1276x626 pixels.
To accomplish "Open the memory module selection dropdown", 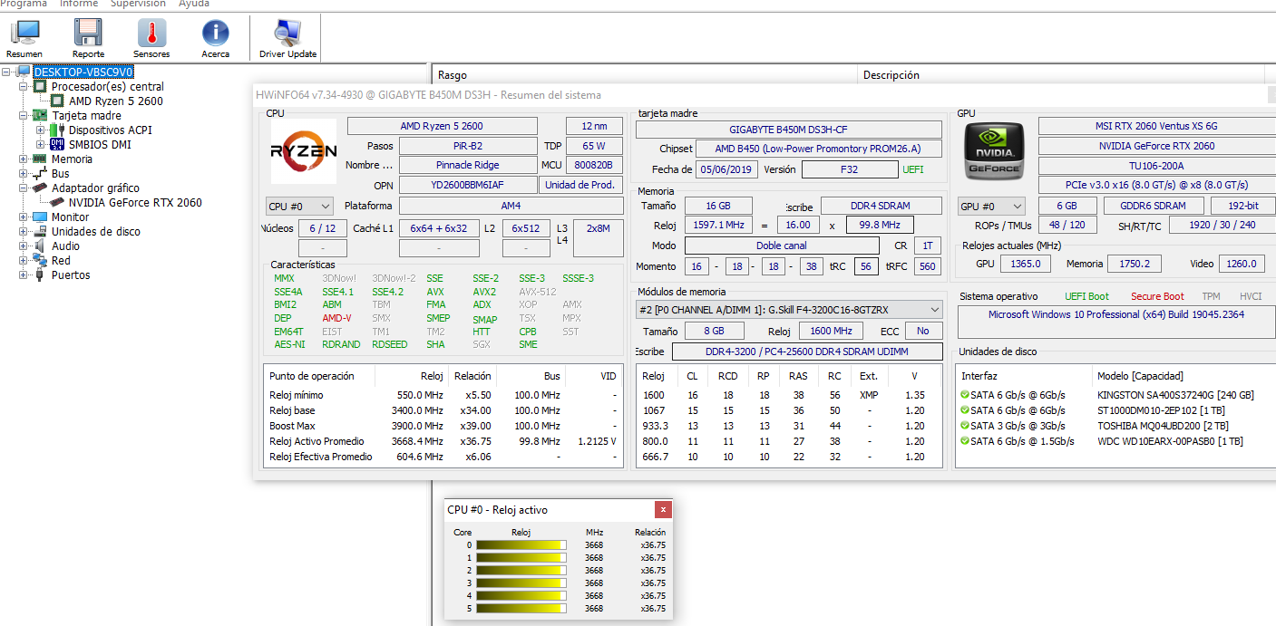I will click(x=788, y=311).
